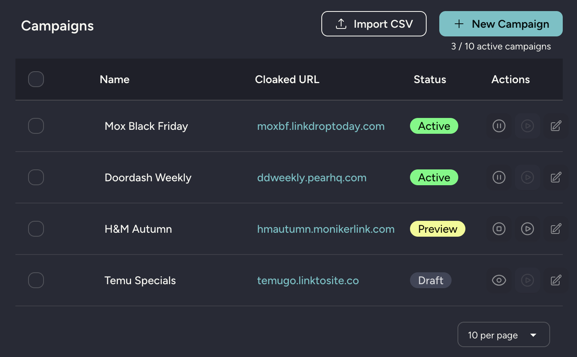Click the Import CSV button
The image size is (577, 357).
click(373, 24)
